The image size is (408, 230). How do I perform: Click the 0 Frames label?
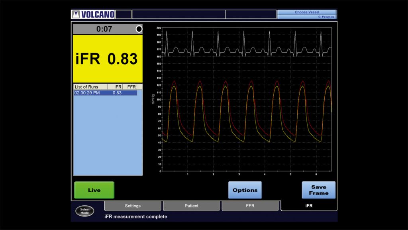click(x=326, y=17)
